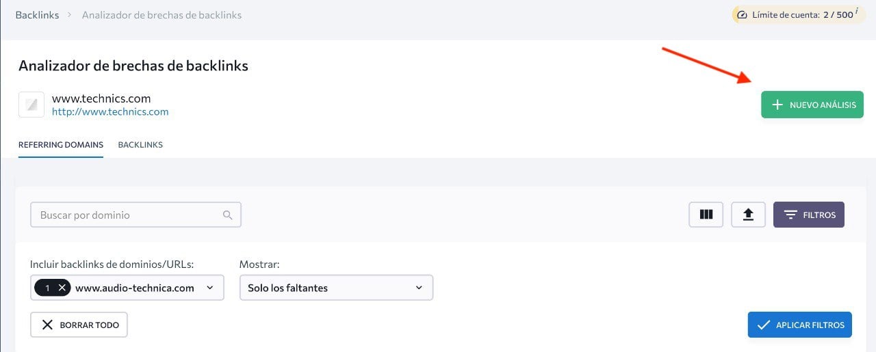
Task: Expand the domains/URLs dropdown arrow
Action: [210, 288]
